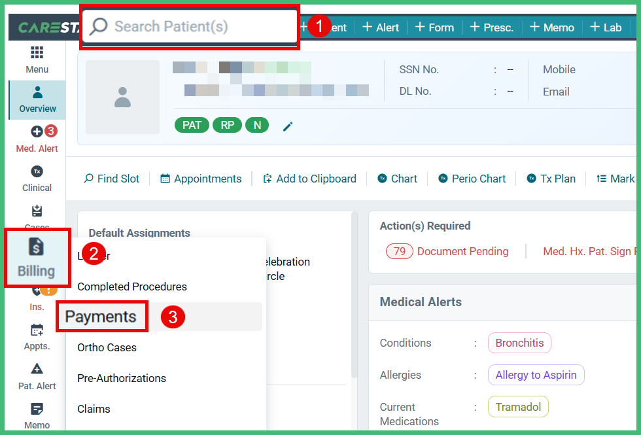The height and width of the screenshot is (435, 641).
Task: Click the Pat. Alert sidebar icon
Action: click(37, 377)
